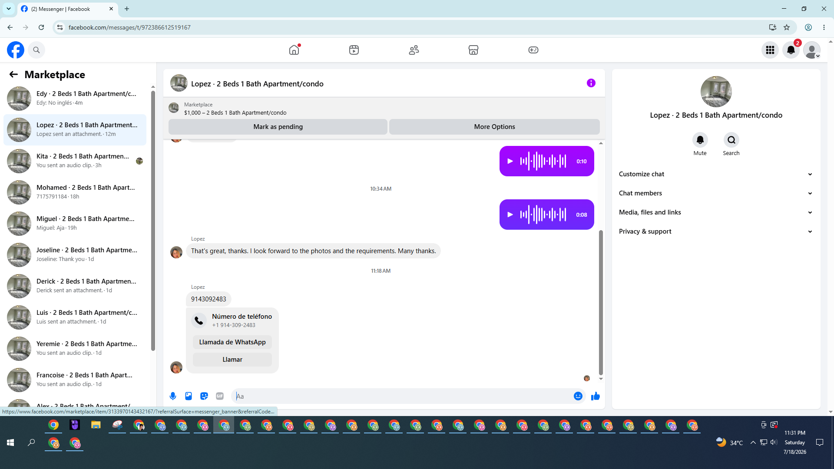Expand the Customize chat section

click(x=716, y=174)
